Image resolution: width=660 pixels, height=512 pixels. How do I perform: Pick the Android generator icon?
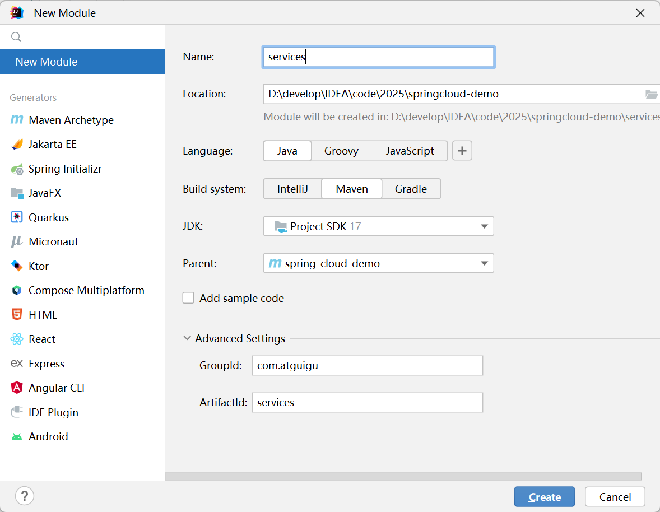coord(17,437)
